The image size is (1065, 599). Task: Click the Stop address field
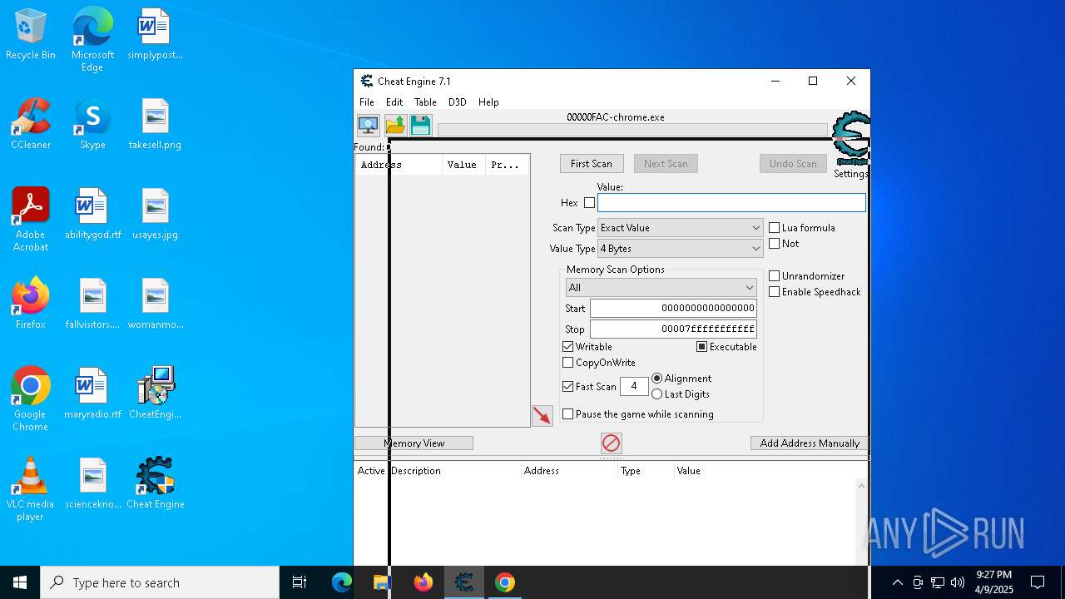[x=673, y=329]
